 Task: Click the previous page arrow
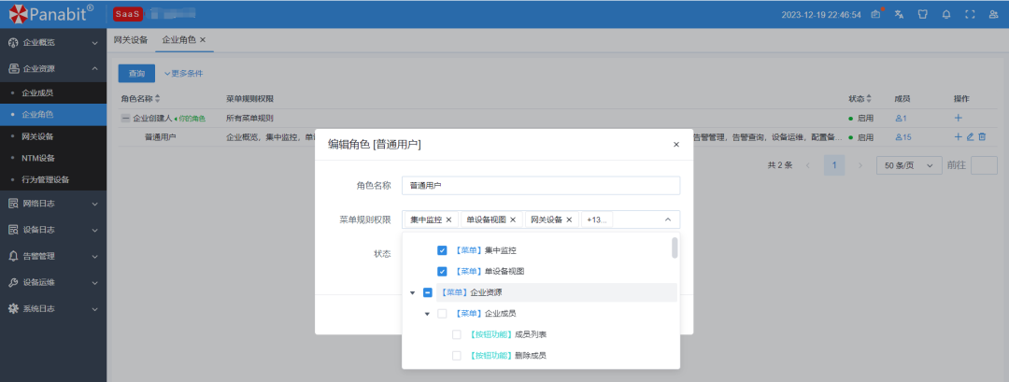(x=808, y=165)
